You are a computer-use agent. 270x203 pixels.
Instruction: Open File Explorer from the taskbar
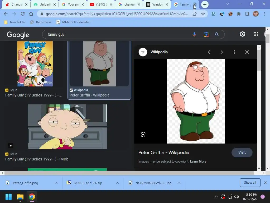point(20,197)
